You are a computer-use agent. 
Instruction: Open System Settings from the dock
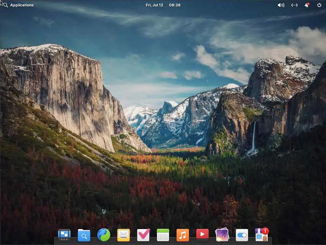242,235
